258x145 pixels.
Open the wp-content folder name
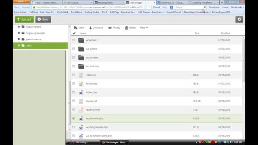point(92,58)
